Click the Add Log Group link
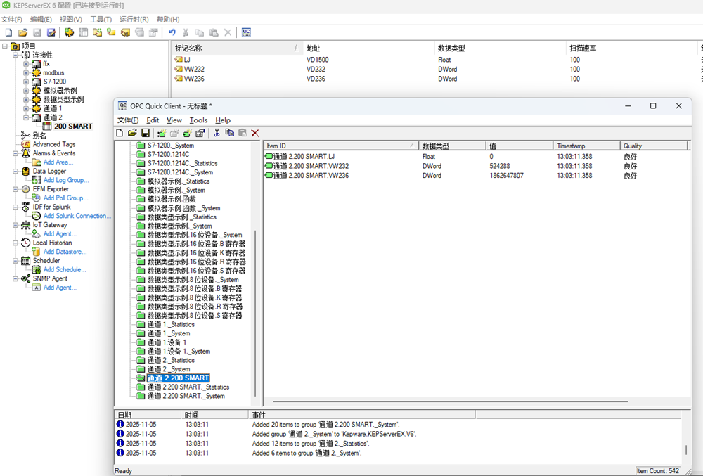This screenshot has width=703, height=476. [66, 180]
